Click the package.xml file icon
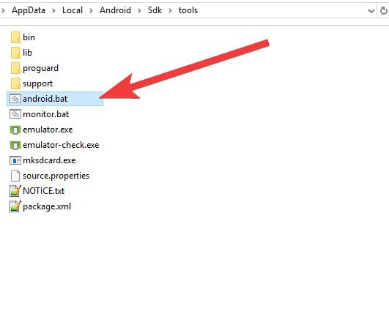This screenshot has width=389, height=325. tap(15, 206)
